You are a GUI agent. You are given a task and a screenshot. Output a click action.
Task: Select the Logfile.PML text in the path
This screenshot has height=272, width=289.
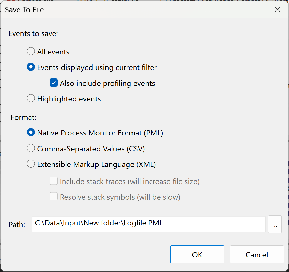[143, 223]
